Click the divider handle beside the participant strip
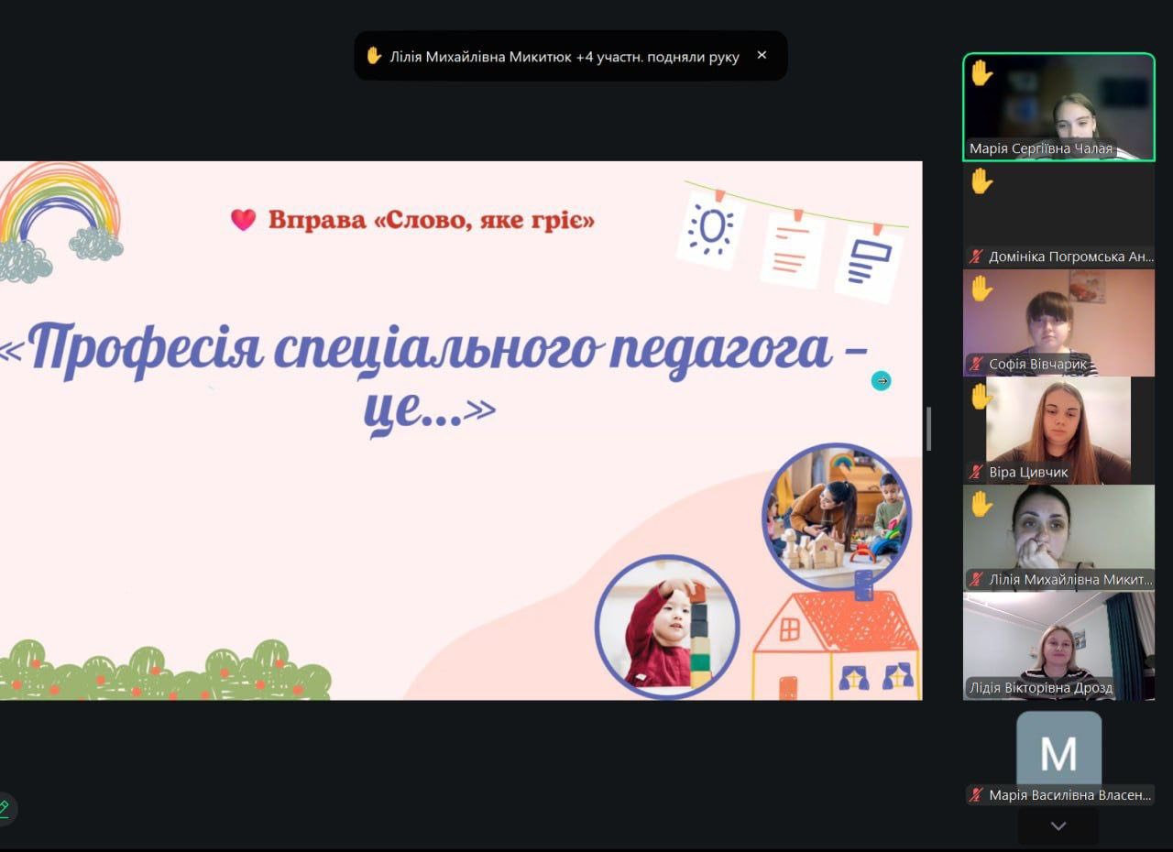 (928, 429)
